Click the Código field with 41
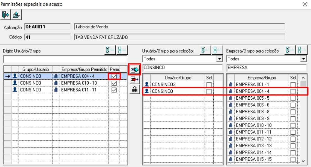This screenshot has width=311, height=167. click(x=47, y=37)
